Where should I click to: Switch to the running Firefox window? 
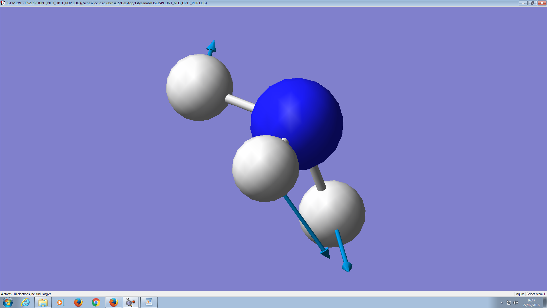click(114, 302)
